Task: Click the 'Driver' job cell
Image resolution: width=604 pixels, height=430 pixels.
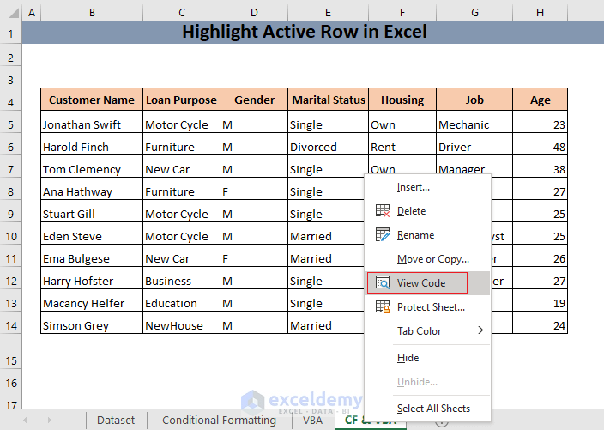Action: 474,144
